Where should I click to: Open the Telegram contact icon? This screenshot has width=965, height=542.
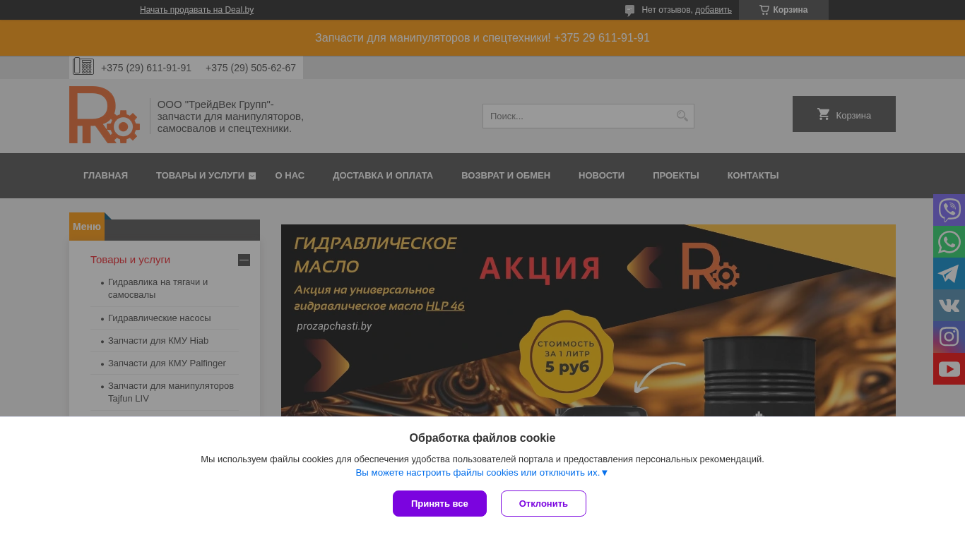pos(949,273)
